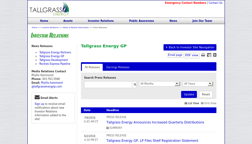The image size is (252, 144).
Task: Open Tallgrass Energy GP sidebar link
Action: pyautogui.click(x=52, y=56)
